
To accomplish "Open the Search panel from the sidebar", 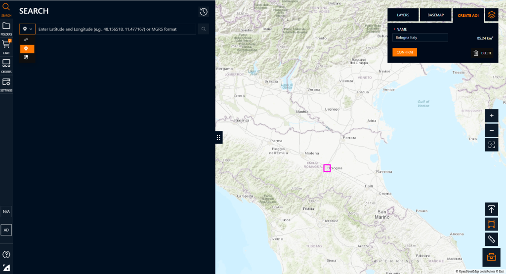I will click(6, 10).
